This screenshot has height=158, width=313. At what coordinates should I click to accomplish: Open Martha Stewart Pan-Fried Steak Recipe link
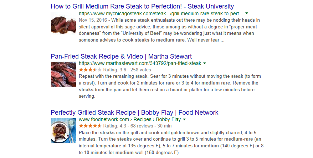click(121, 56)
